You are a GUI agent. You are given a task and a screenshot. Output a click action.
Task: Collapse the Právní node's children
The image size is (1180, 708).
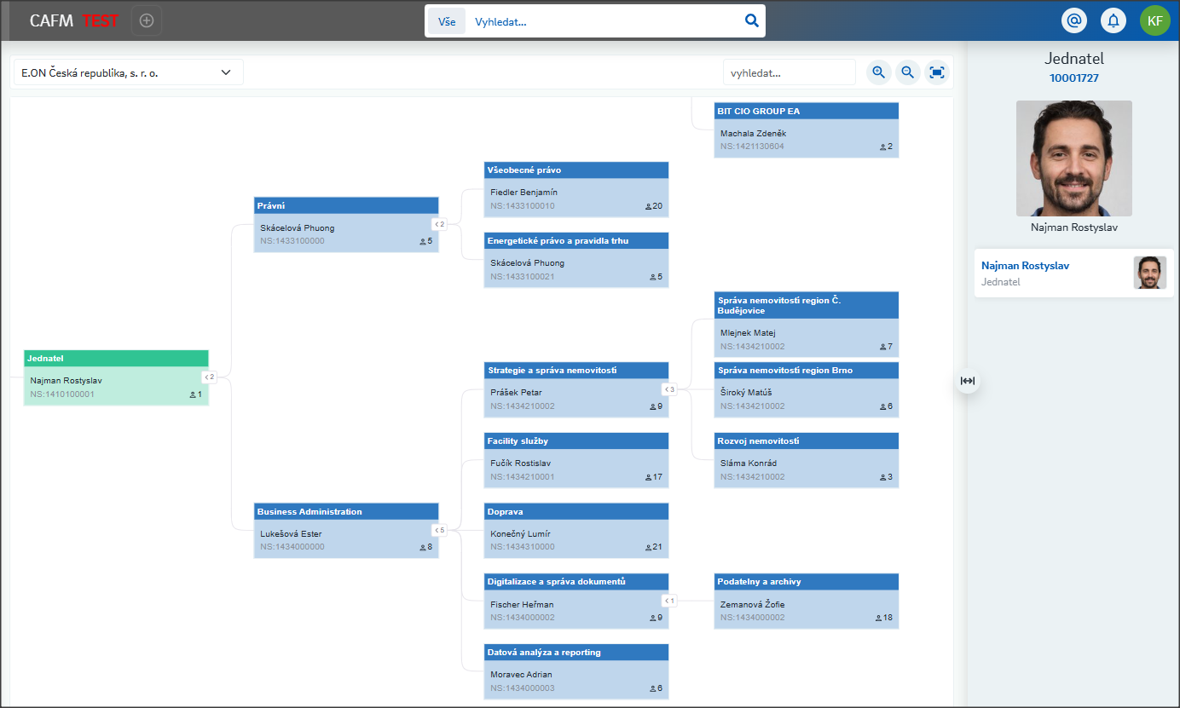coord(439,224)
